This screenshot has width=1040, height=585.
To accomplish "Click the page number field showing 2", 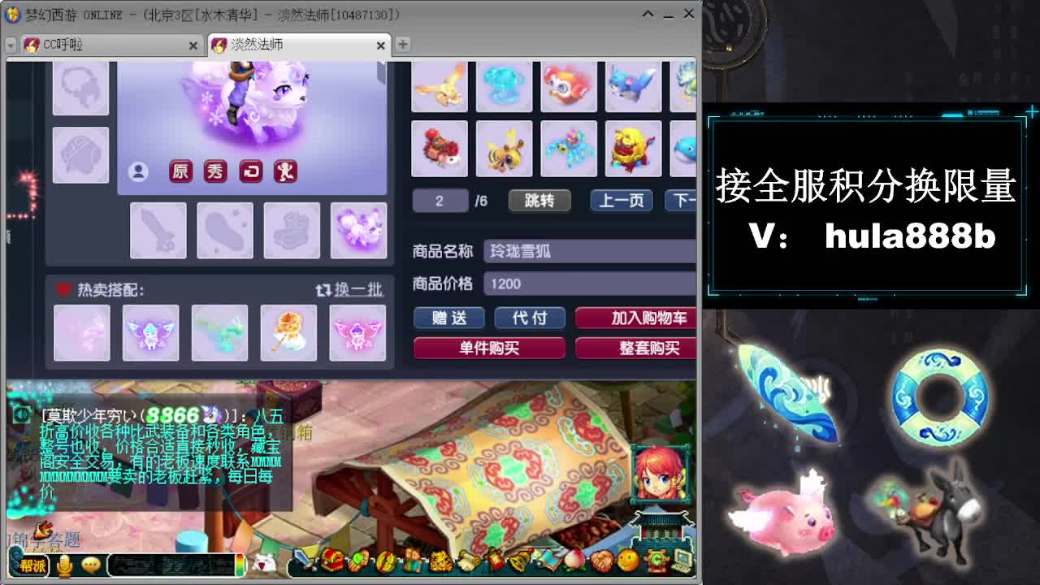I will (x=440, y=201).
